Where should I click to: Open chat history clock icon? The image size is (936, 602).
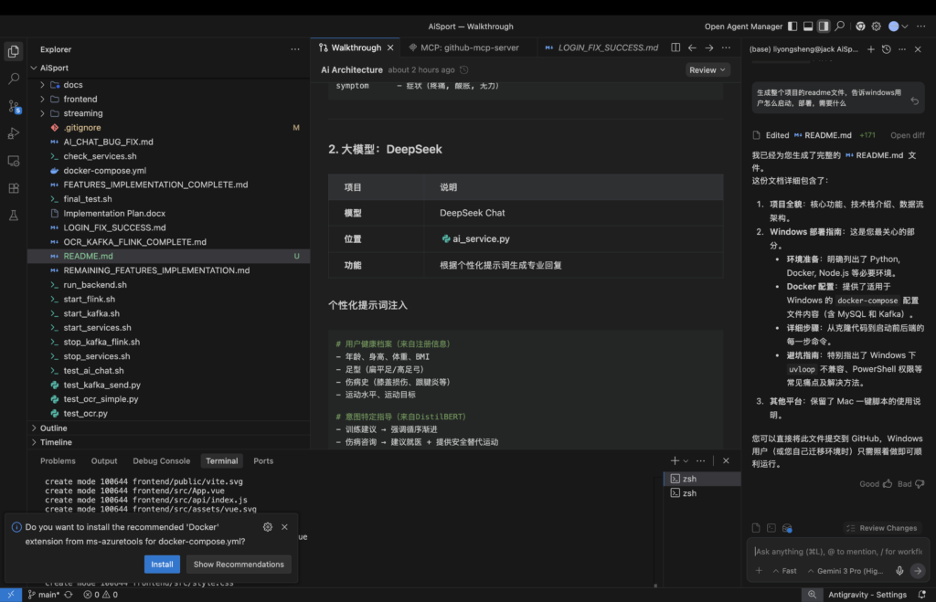pyautogui.click(x=887, y=49)
